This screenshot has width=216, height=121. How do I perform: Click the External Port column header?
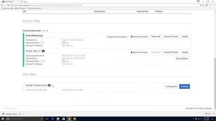click(142, 11)
